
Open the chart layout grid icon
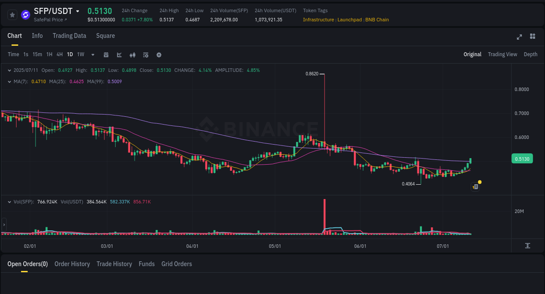(532, 37)
